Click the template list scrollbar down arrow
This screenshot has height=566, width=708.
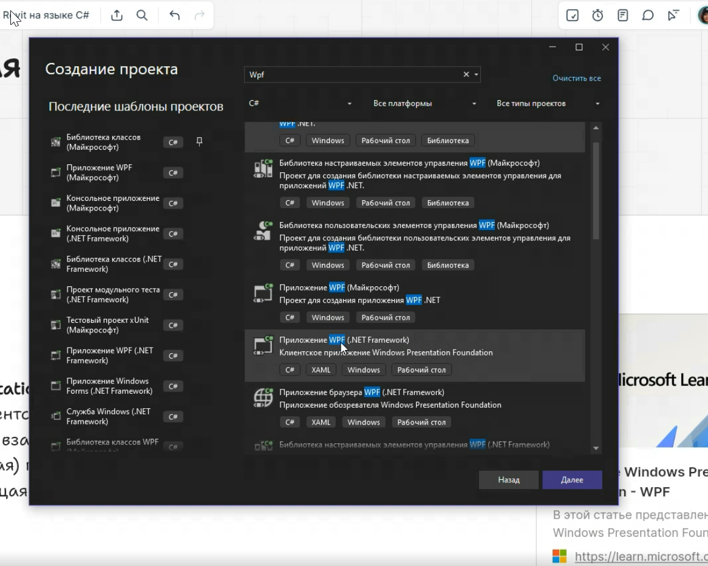(596, 448)
